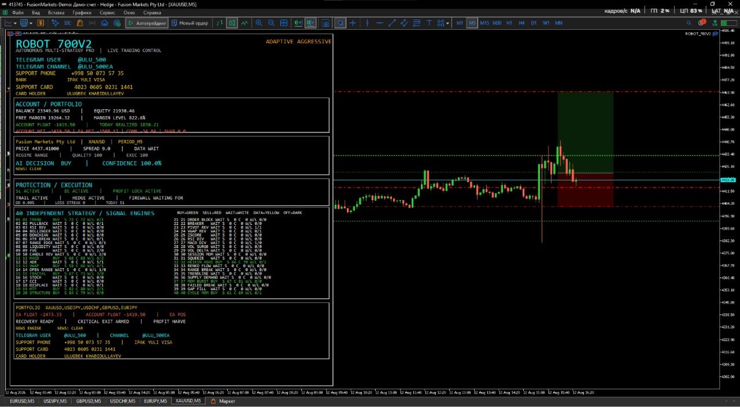This screenshot has height=407, width=740.
Task: Switch to the USDJPY,M5 chart tab
Action: coord(55,401)
